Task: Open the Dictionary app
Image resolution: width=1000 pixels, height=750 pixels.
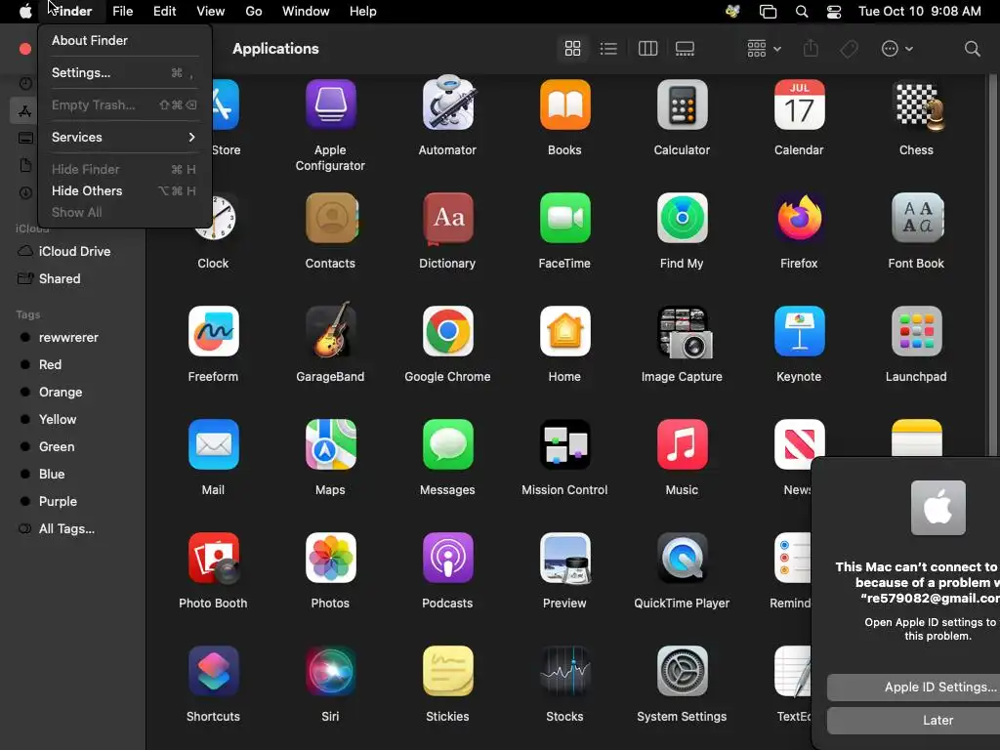Action: click(x=447, y=218)
